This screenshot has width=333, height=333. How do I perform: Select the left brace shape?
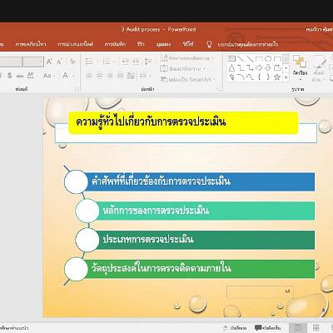pyautogui.click(x=259, y=77)
